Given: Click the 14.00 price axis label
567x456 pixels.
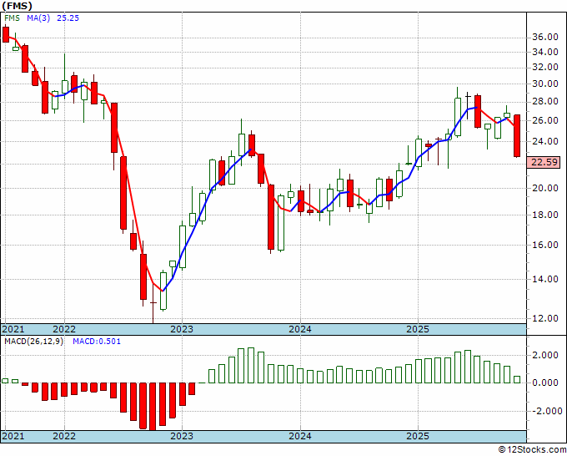Looking at the screenshot, I should point(545,279).
